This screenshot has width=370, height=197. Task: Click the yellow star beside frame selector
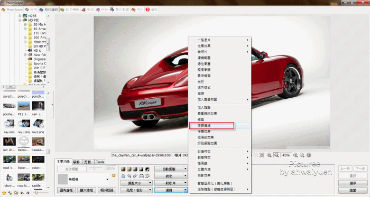114,175
